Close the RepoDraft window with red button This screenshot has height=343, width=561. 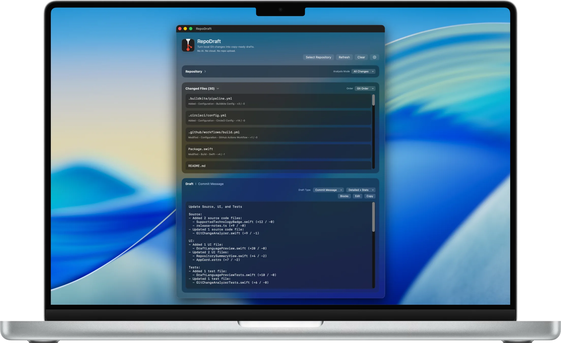click(180, 29)
